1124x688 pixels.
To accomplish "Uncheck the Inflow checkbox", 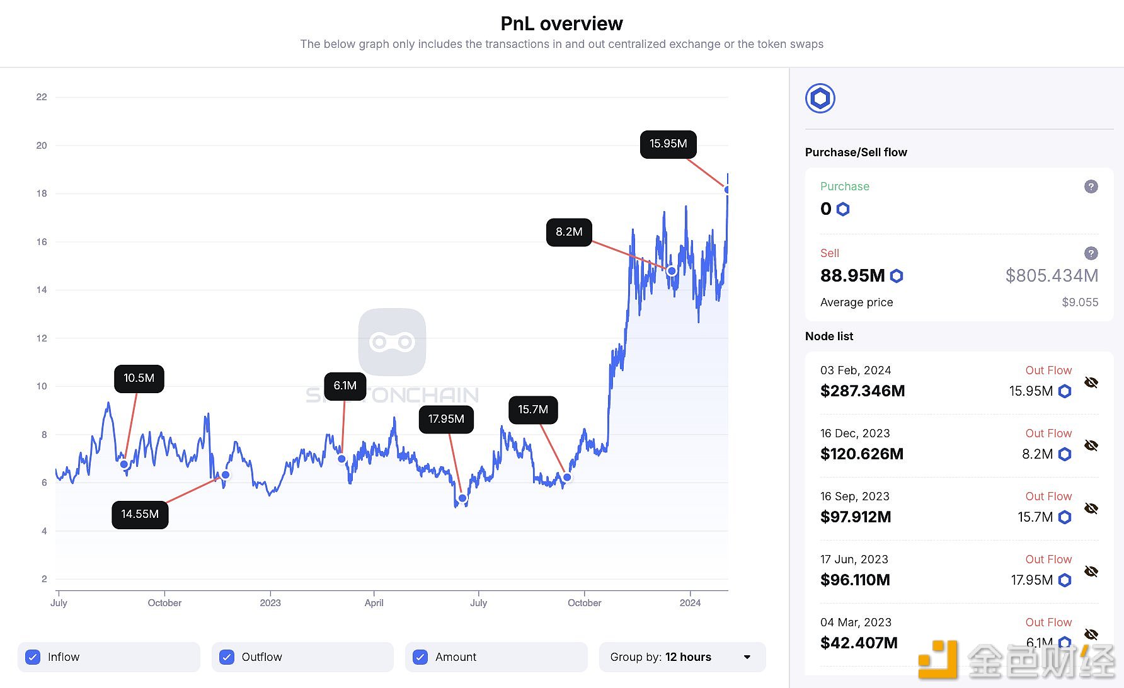I will (33, 657).
